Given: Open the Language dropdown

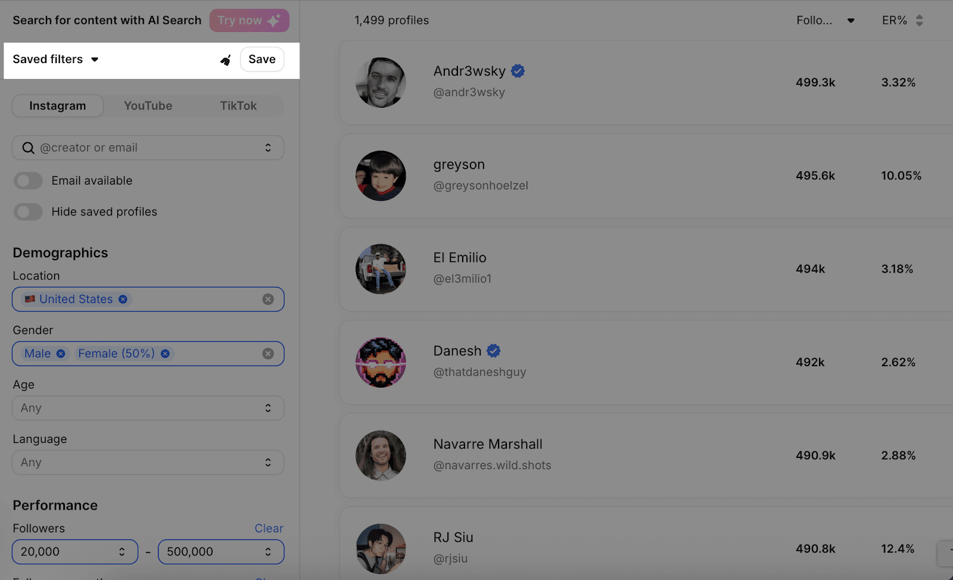Looking at the screenshot, I should pyautogui.click(x=148, y=462).
